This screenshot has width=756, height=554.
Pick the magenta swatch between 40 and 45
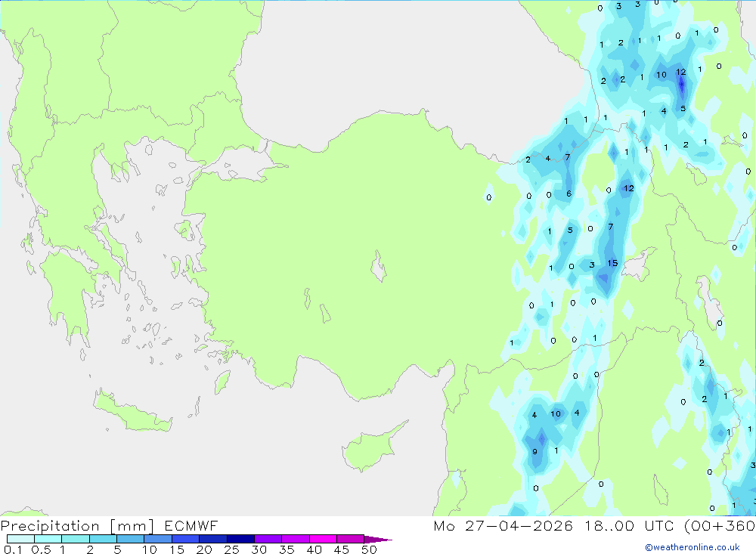click(x=323, y=539)
